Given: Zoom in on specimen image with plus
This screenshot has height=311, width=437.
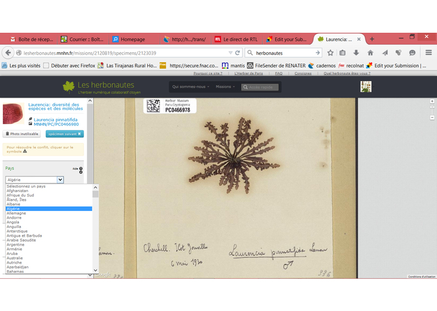Looking at the screenshot, I should click(432, 101).
